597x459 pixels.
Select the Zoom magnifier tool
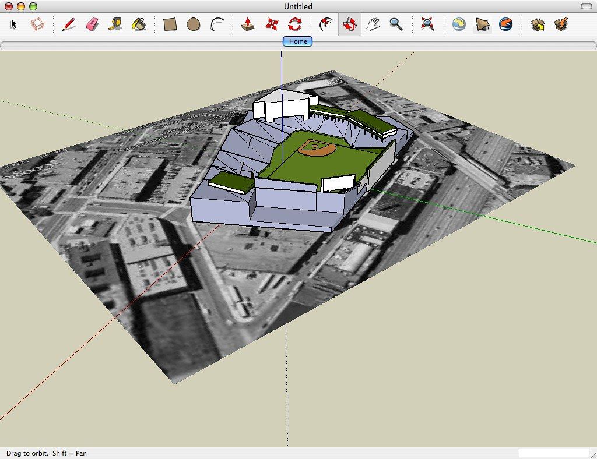(x=396, y=24)
